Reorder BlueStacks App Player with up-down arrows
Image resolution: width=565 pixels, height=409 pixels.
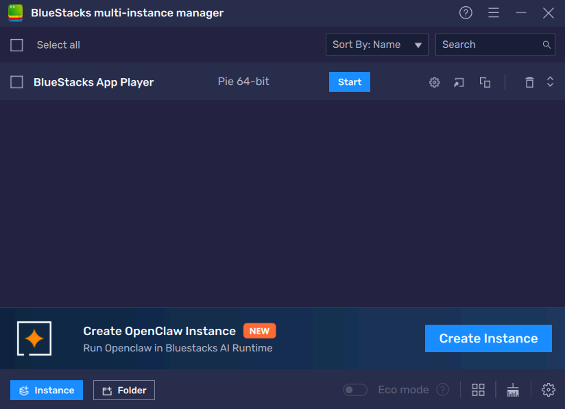point(550,82)
